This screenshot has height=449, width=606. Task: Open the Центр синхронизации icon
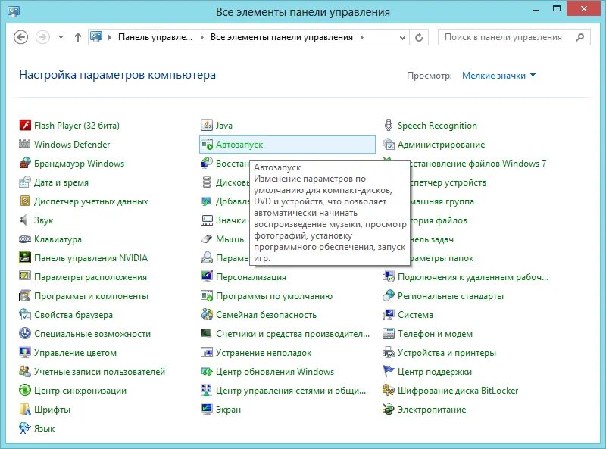[25, 390]
